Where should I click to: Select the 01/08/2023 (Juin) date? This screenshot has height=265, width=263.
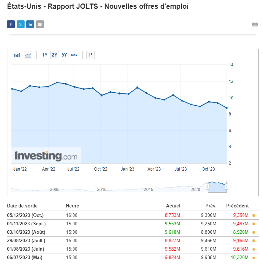tap(26, 249)
